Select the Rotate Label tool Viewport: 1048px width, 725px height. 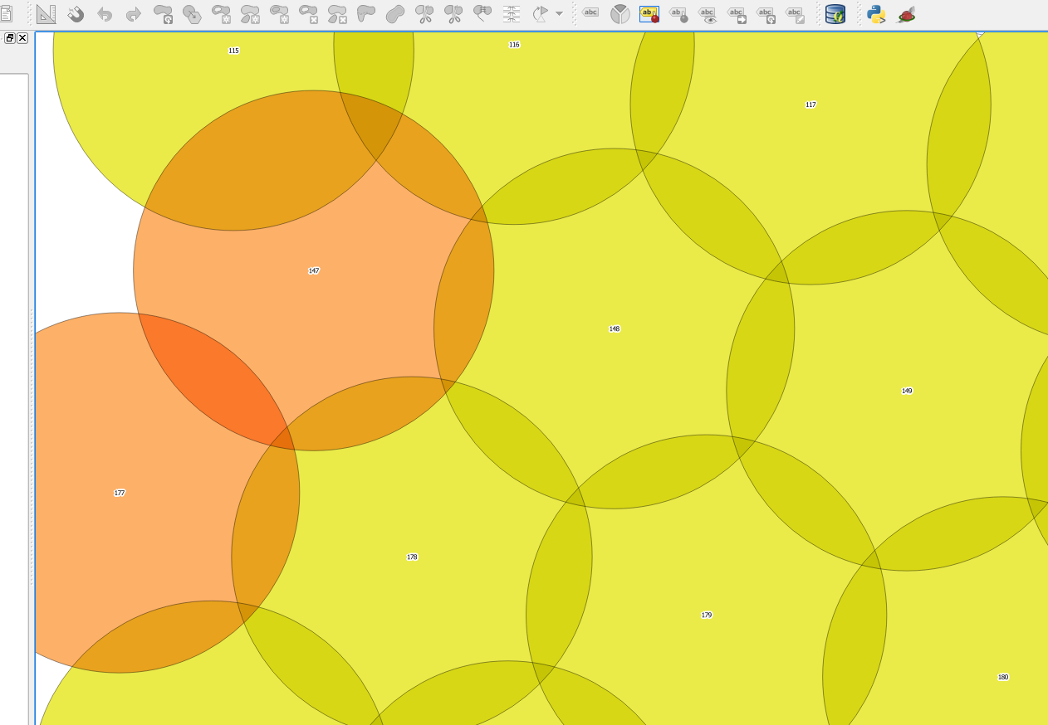coord(766,13)
